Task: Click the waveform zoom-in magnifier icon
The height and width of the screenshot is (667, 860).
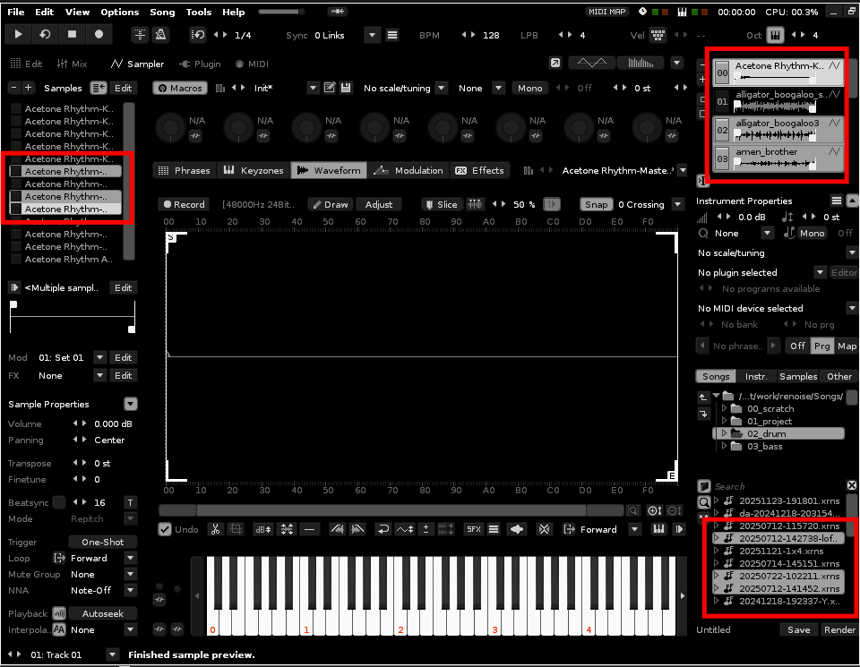Action: tap(655, 510)
